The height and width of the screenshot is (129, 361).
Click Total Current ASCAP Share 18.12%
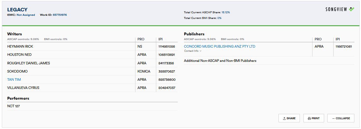tap(207, 12)
